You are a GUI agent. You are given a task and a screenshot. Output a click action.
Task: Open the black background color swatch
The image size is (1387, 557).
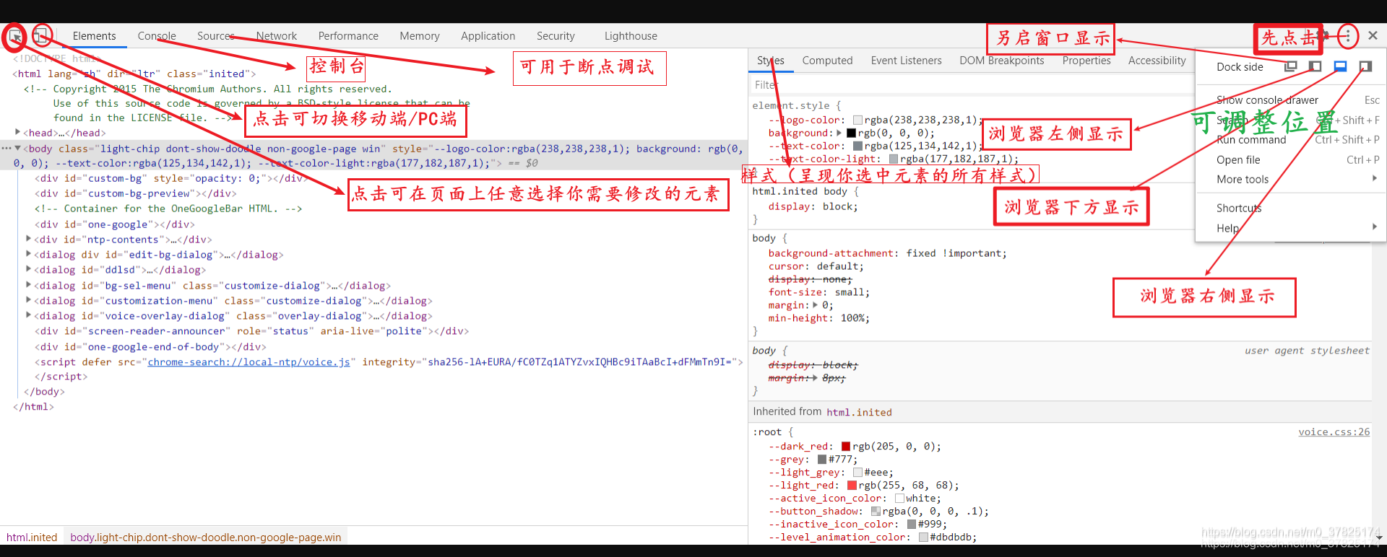coord(851,133)
